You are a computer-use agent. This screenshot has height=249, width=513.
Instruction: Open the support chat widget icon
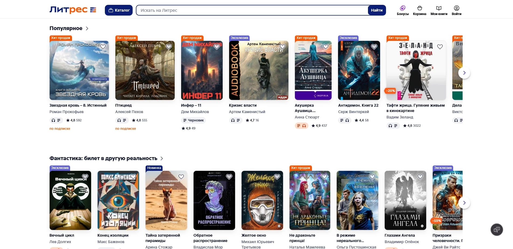coord(497,230)
